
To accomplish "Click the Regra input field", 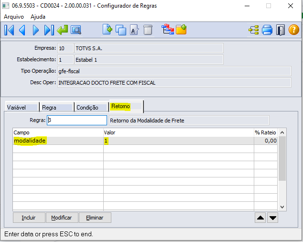I will (77, 121).
